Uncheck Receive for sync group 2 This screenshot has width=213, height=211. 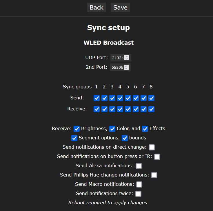(x=105, y=109)
